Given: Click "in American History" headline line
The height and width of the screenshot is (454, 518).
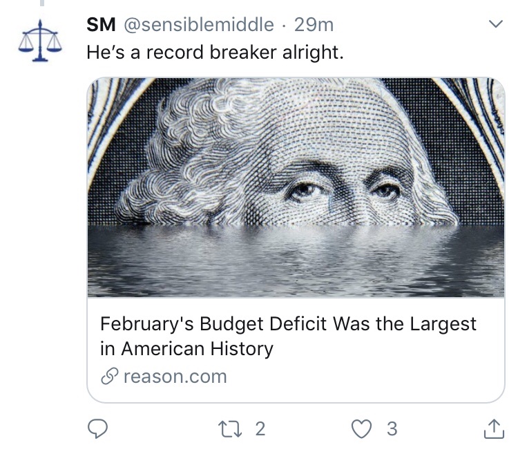Looking at the screenshot, I should [x=186, y=348].
